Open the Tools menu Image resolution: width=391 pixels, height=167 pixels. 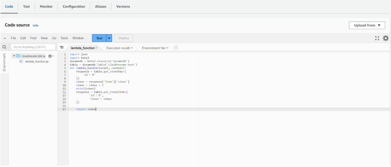pos(64,38)
